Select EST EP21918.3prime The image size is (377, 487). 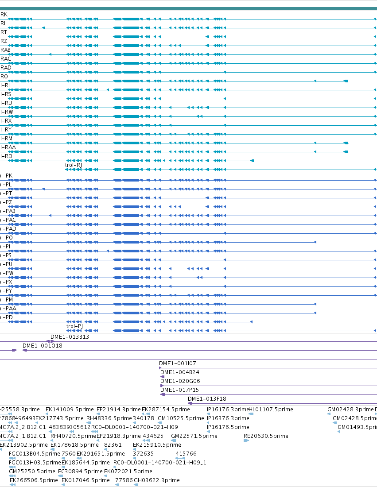coord(119,436)
